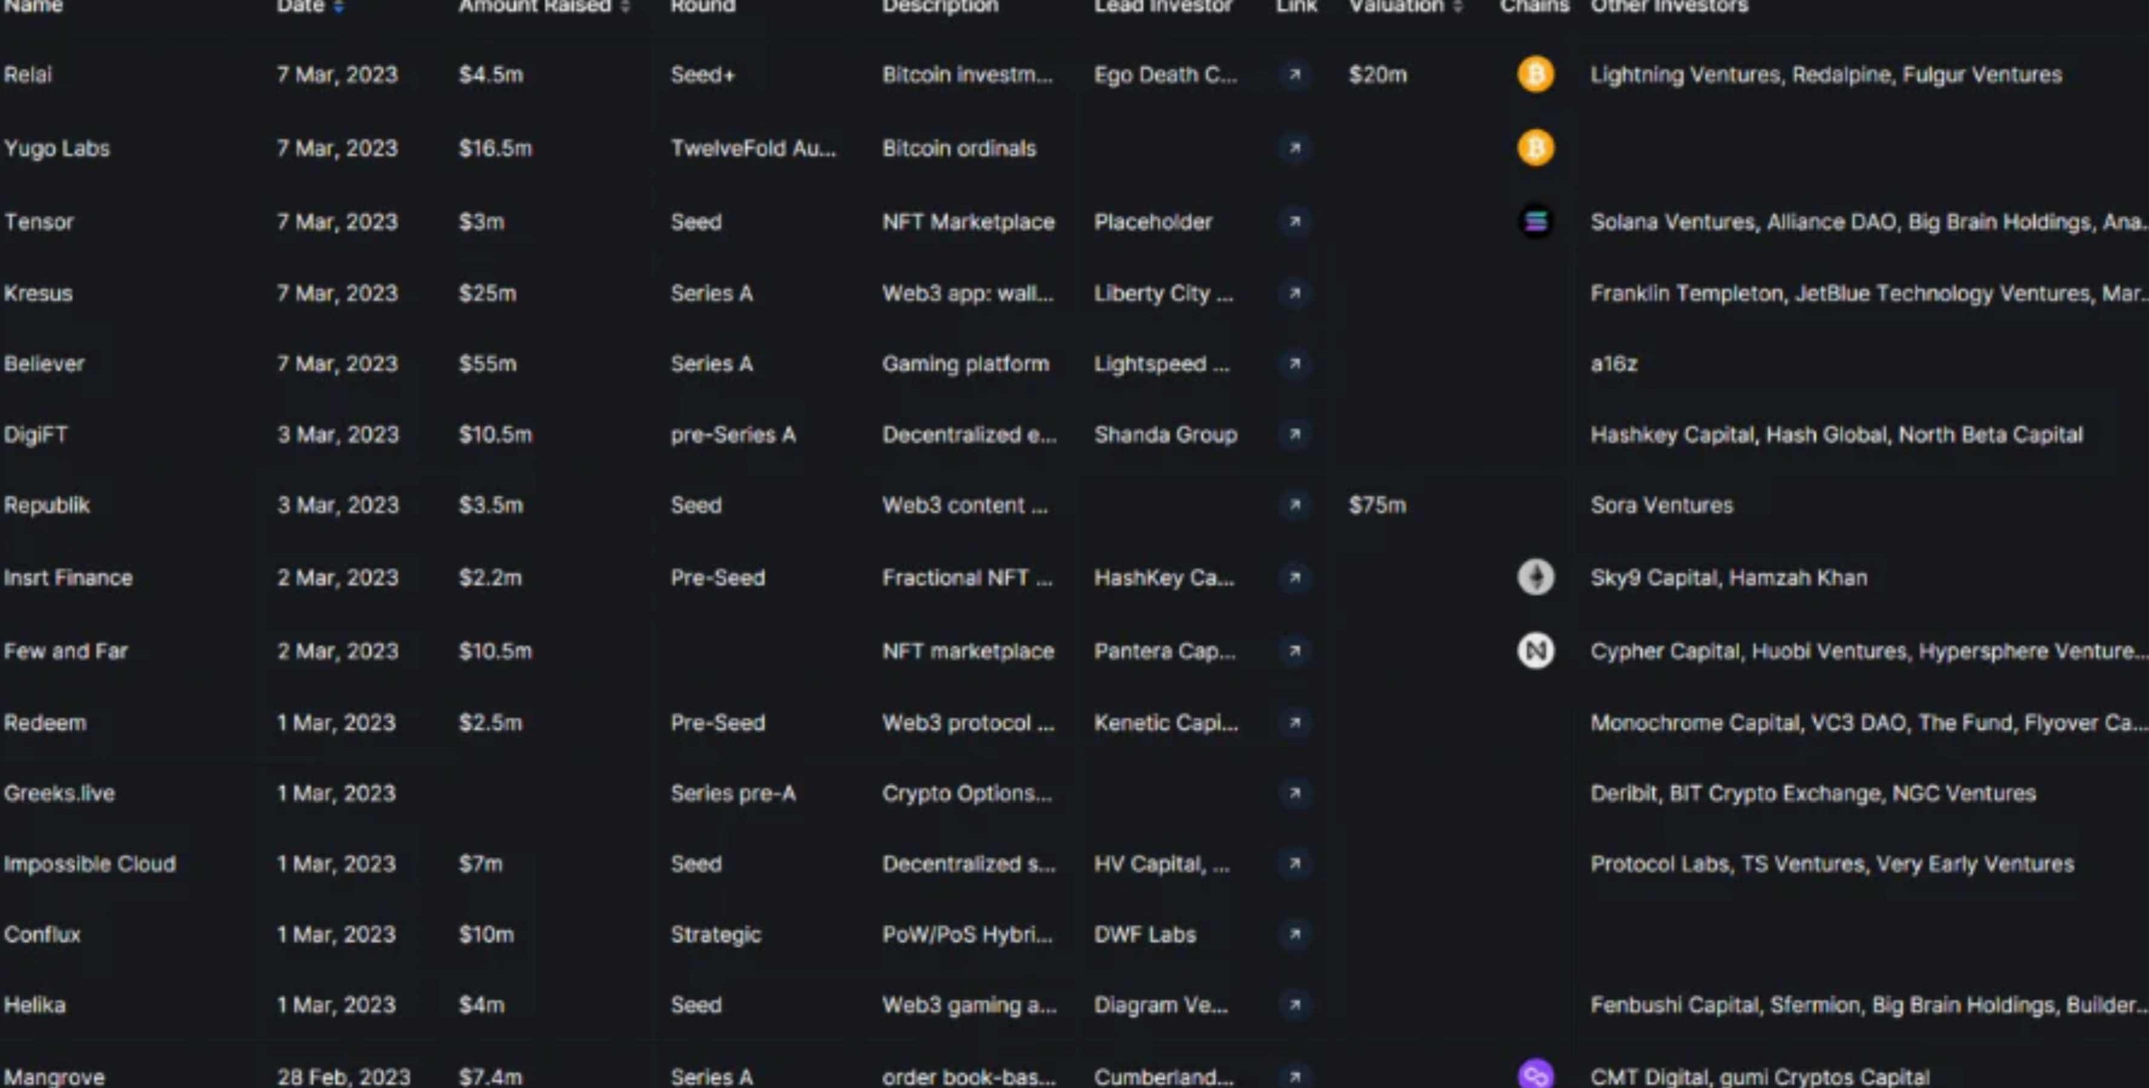Open link arrow for Conflux row
Image resolution: width=2149 pixels, height=1088 pixels.
(1295, 934)
